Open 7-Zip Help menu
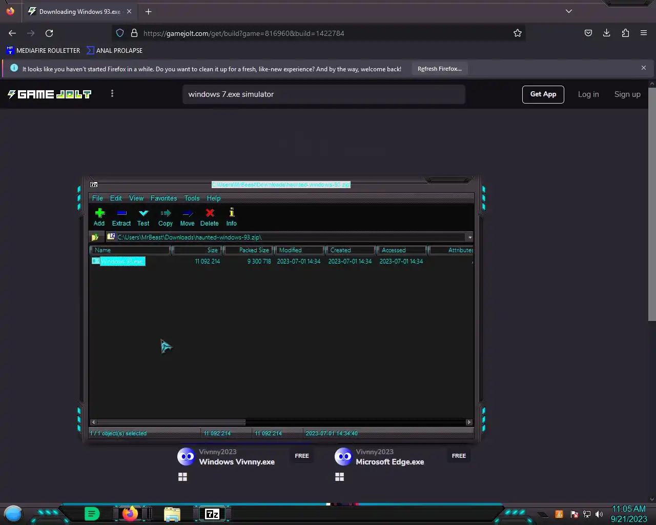Screen dimensions: 656x525 click(214, 198)
